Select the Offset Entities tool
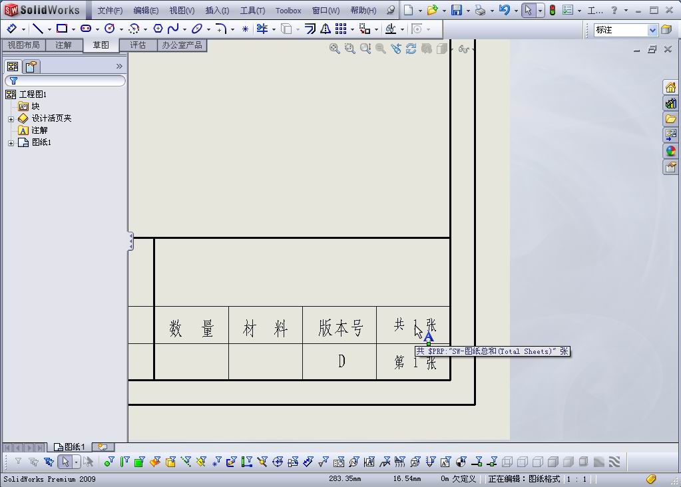Image resolution: width=681 pixels, height=487 pixels. [x=310, y=29]
